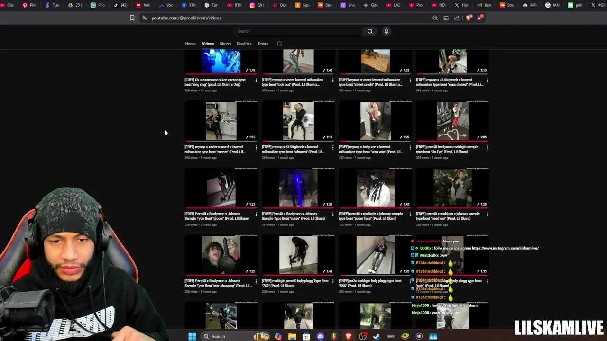Image resolution: width=607 pixels, height=341 pixels.
Task: Click the YouTube search input field
Action: click(299, 31)
